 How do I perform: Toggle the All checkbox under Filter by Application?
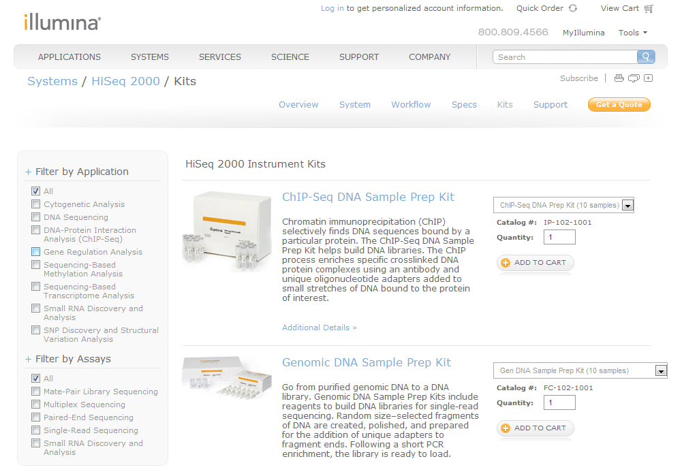tap(36, 191)
